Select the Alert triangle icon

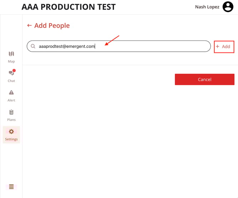click(11, 93)
